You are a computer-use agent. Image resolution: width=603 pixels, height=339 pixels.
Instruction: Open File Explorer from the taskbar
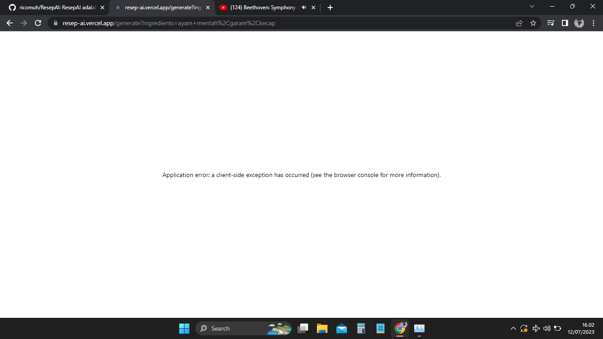click(322, 328)
